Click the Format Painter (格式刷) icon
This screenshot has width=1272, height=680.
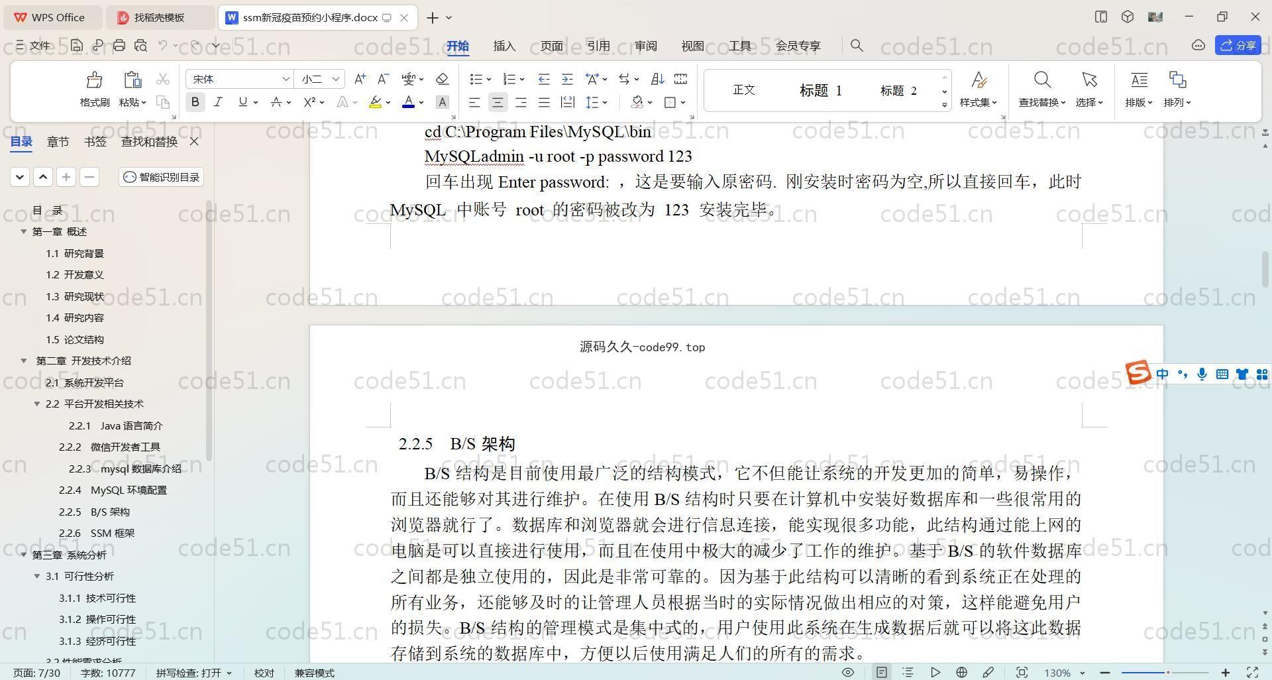coord(94,80)
